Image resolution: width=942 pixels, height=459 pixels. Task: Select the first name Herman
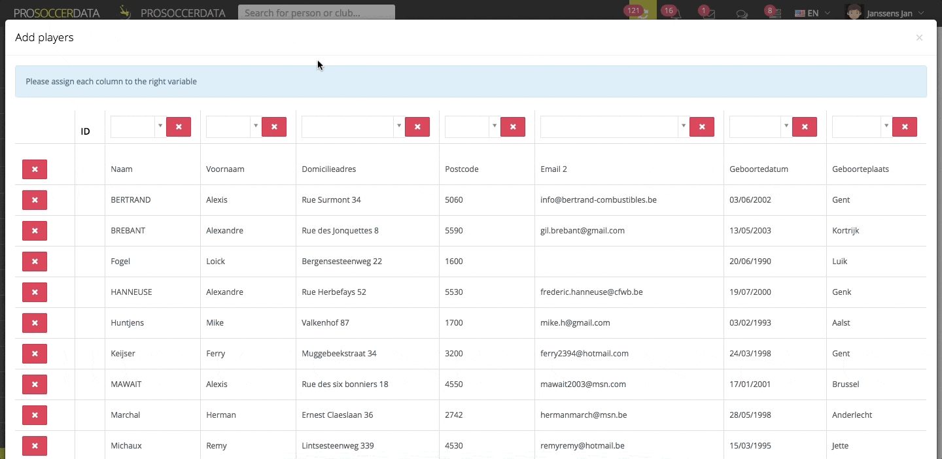pyautogui.click(x=221, y=415)
